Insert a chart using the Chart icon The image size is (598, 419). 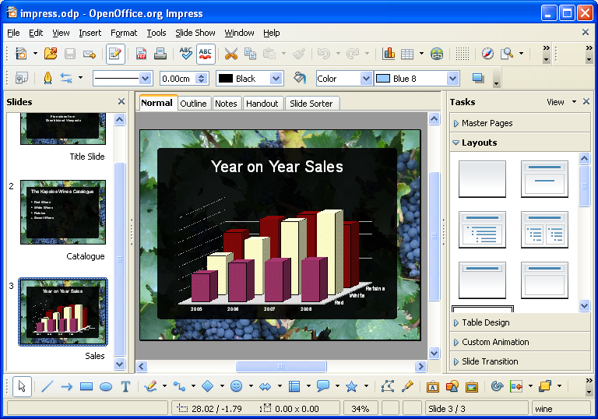tap(389, 54)
